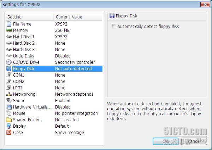Enable Automatically detect floppy disk checkbox
This screenshot has height=150, width=212.
coord(114,26)
